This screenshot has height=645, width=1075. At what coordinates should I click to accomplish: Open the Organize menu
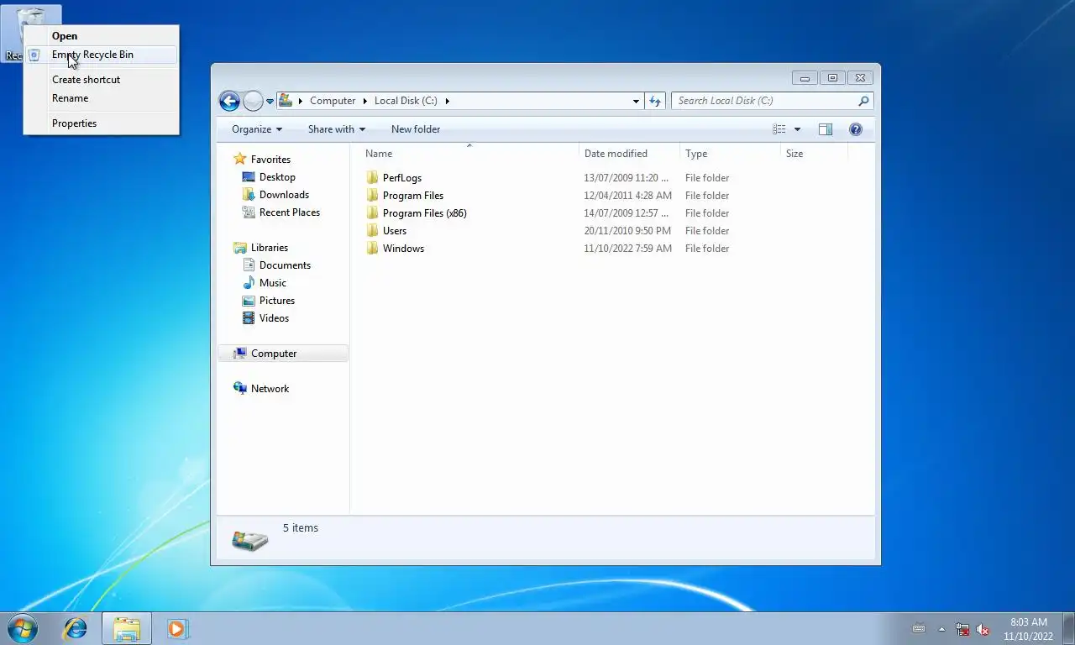(x=257, y=129)
